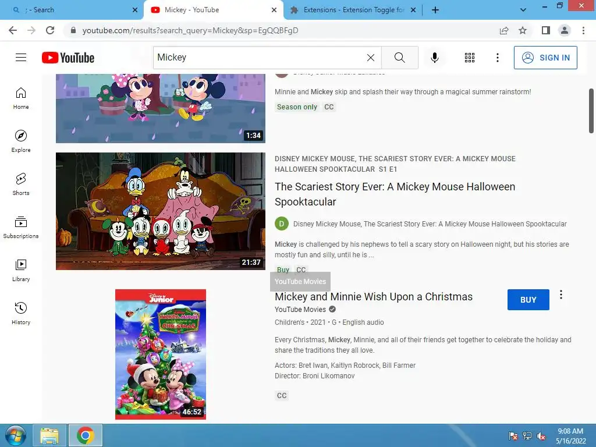Image resolution: width=596 pixels, height=447 pixels.
Task: Open Shorts in sidebar
Action: (x=21, y=185)
